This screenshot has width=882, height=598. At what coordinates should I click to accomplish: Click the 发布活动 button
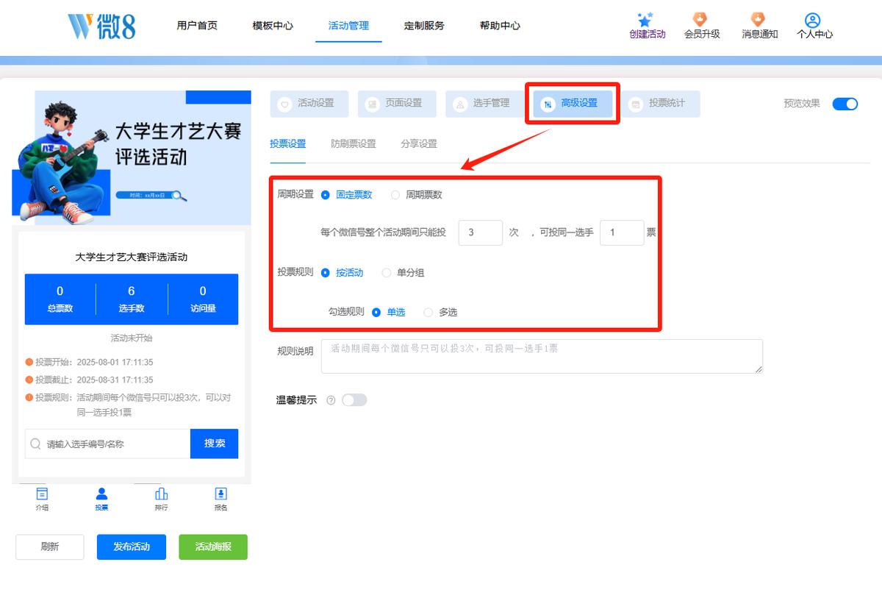132,547
